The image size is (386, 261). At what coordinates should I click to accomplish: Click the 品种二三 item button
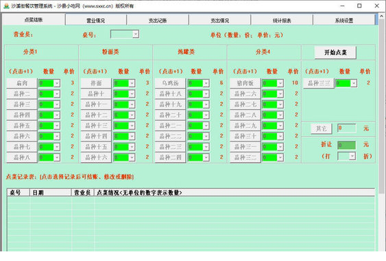click(x=170, y=147)
